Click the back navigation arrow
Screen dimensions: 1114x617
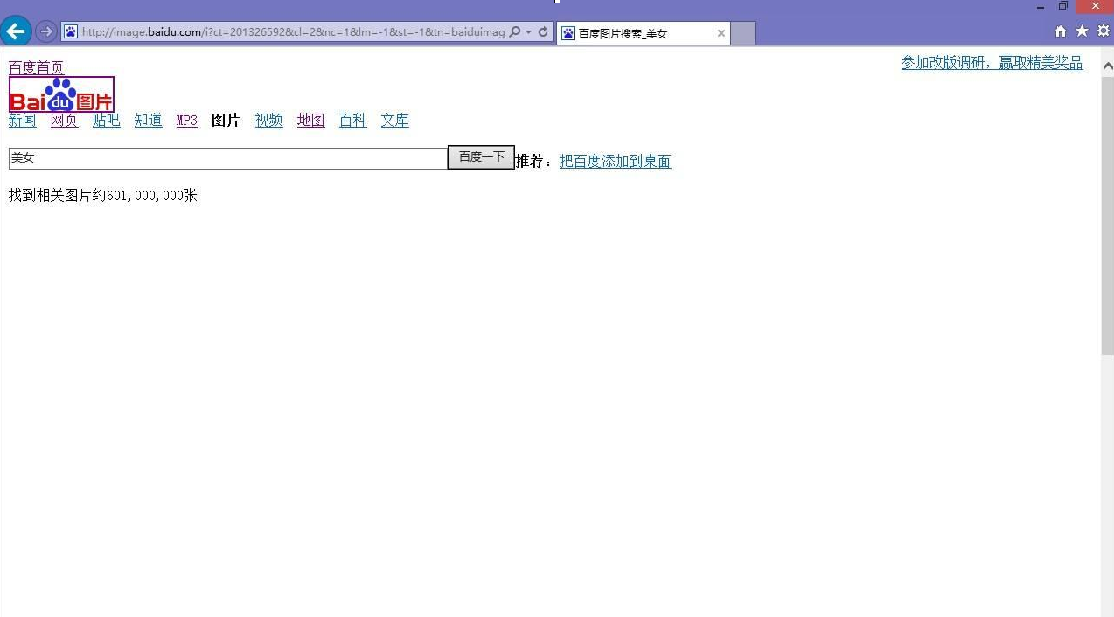pyautogui.click(x=16, y=31)
